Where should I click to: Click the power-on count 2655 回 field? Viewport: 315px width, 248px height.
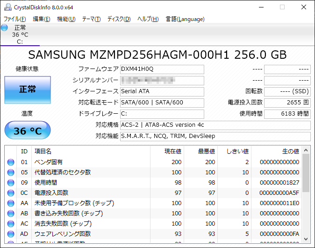pos(287,103)
